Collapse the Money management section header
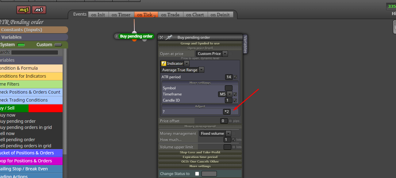This screenshot has width=396, height=178. pos(200,126)
